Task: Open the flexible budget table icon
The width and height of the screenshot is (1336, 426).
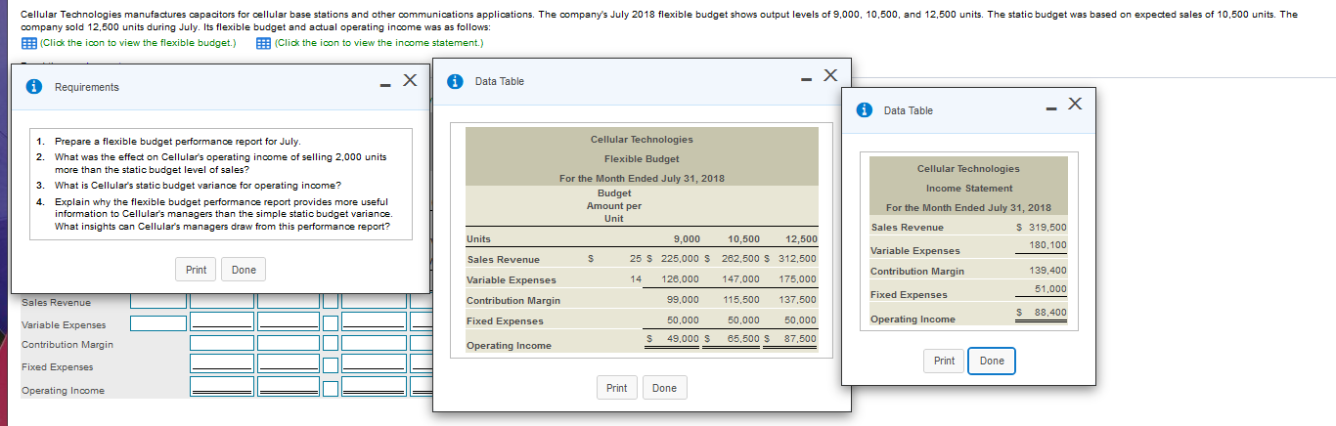Action: coord(27,43)
